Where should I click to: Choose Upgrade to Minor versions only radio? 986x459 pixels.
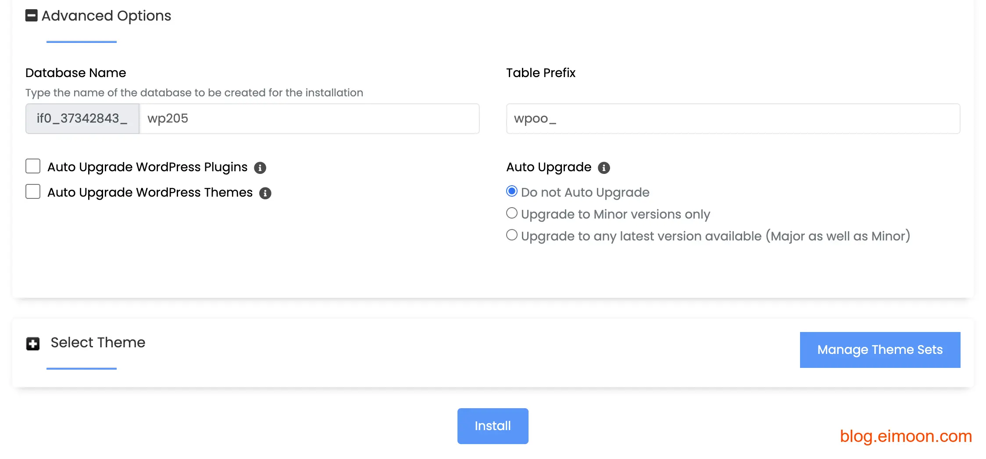click(512, 213)
